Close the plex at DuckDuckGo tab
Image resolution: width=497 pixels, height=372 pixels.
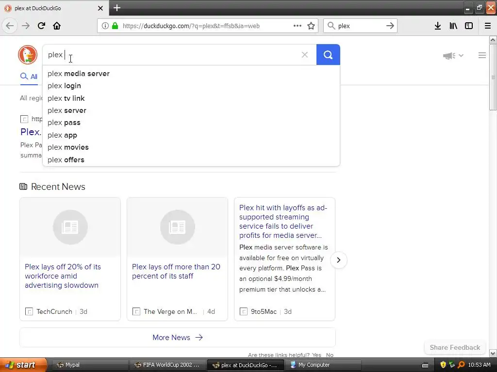coord(100,8)
